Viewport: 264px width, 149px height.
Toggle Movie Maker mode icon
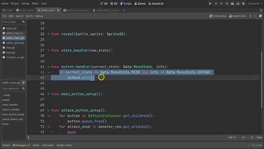tap(243, 4)
